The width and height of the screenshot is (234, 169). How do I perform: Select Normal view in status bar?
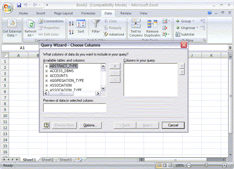click(159, 165)
